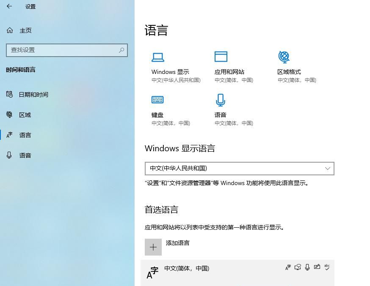Select the 中文(简体，中国) language row
Viewport: 370px width, 286px height.
coord(237,273)
